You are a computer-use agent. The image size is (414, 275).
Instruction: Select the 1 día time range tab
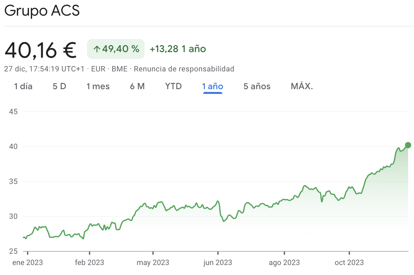pos(23,86)
